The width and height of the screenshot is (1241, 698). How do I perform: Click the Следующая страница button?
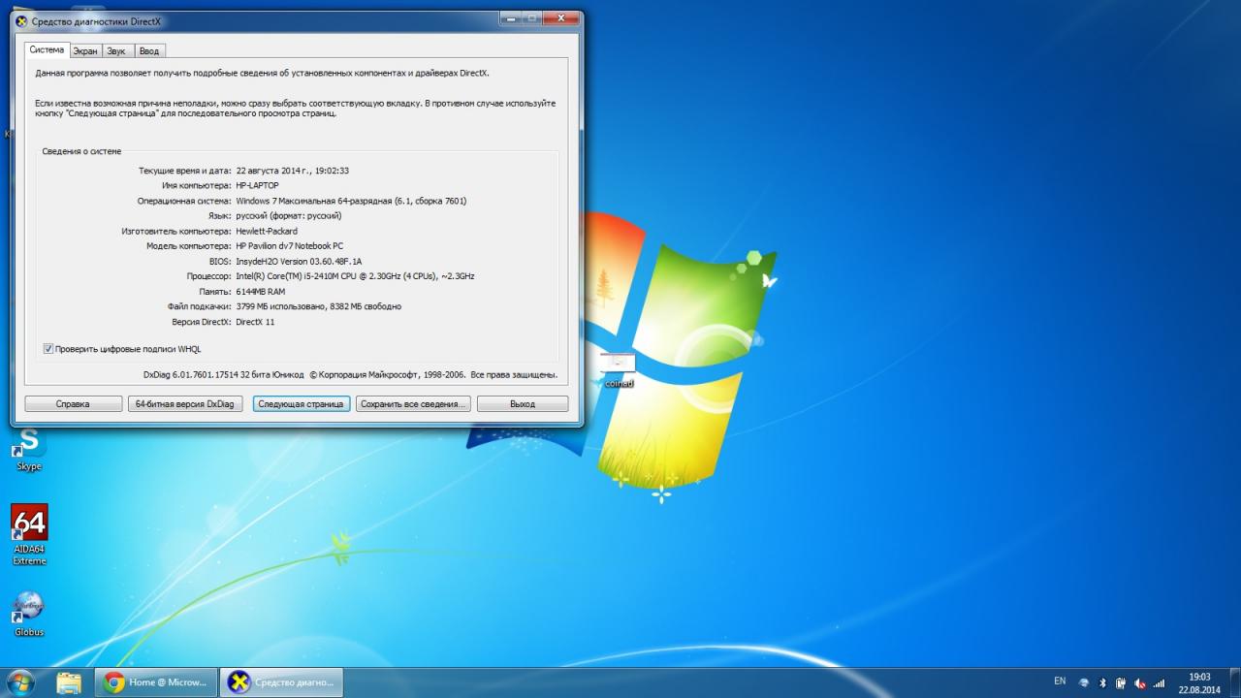tap(301, 404)
